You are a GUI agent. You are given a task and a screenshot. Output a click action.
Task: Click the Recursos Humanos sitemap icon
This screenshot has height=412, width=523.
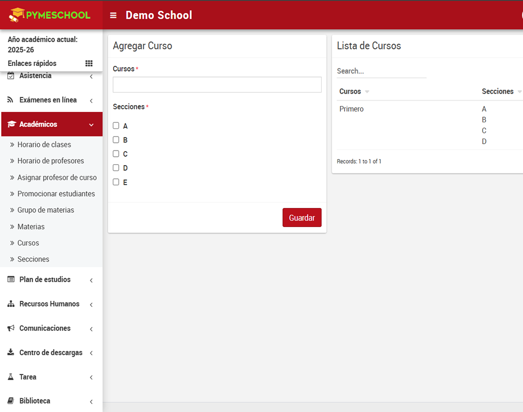(10, 304)
